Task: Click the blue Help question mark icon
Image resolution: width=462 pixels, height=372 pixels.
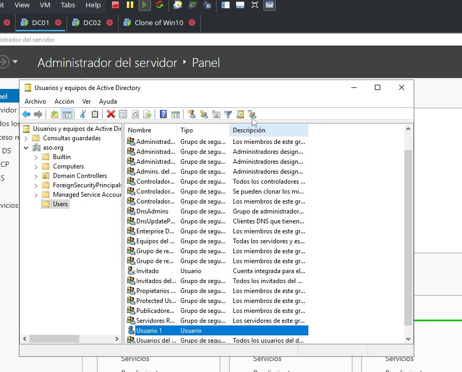Action: coord(164,115)
